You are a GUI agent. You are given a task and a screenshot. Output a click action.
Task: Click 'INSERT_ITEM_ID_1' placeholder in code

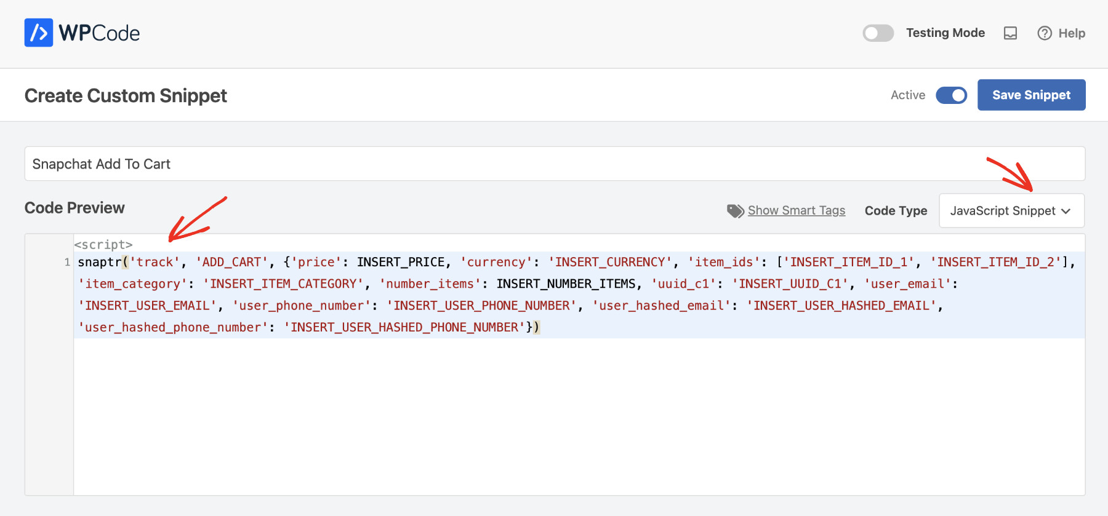pyautogui.click(x=849, y=263)
